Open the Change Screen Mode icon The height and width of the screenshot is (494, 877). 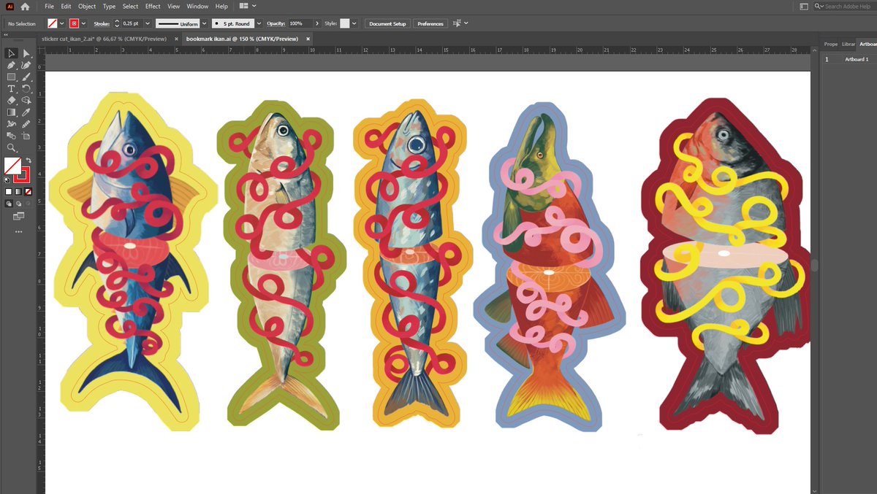[18, 216]
